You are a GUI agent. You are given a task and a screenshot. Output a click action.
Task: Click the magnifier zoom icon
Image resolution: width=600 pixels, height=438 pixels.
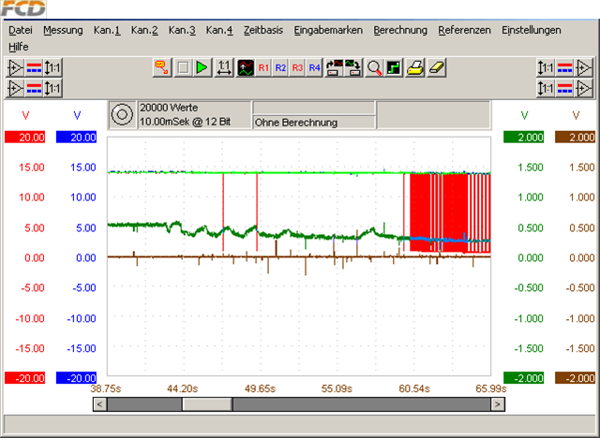[x=374, y=67]
